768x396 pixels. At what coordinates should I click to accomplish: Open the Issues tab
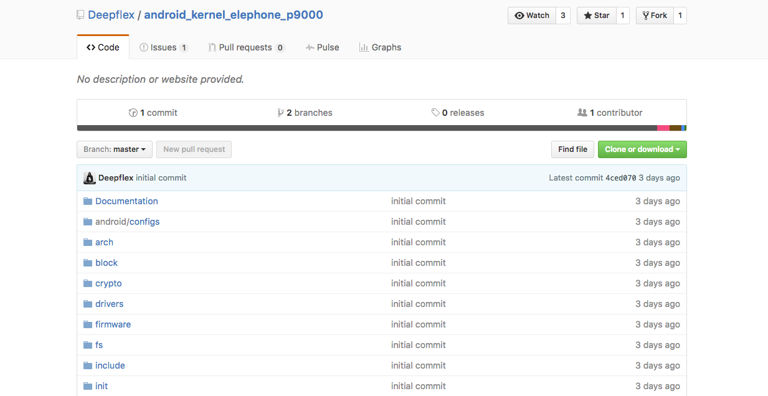tap(164, 47)
